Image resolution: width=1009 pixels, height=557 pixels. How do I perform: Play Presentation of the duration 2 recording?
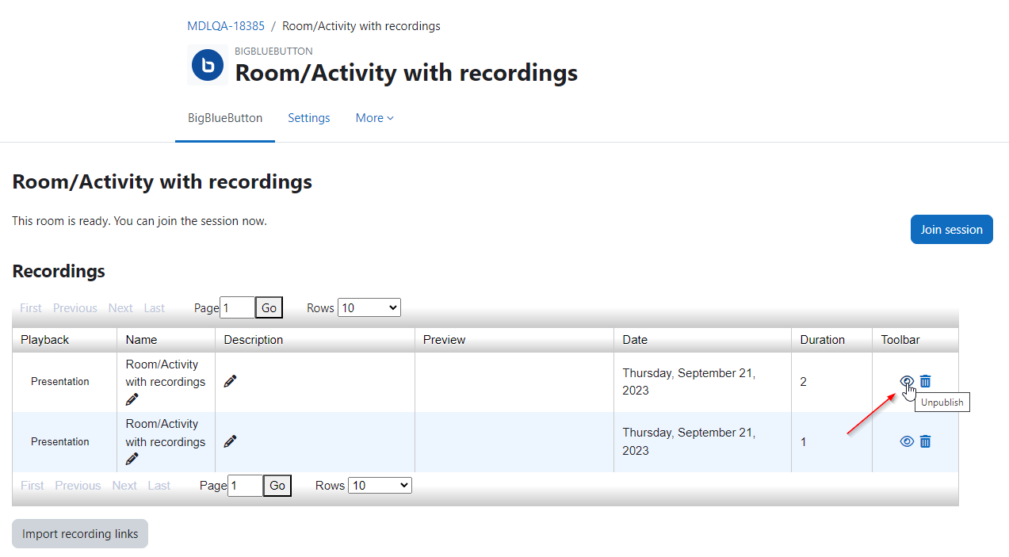tap(60, 381)
